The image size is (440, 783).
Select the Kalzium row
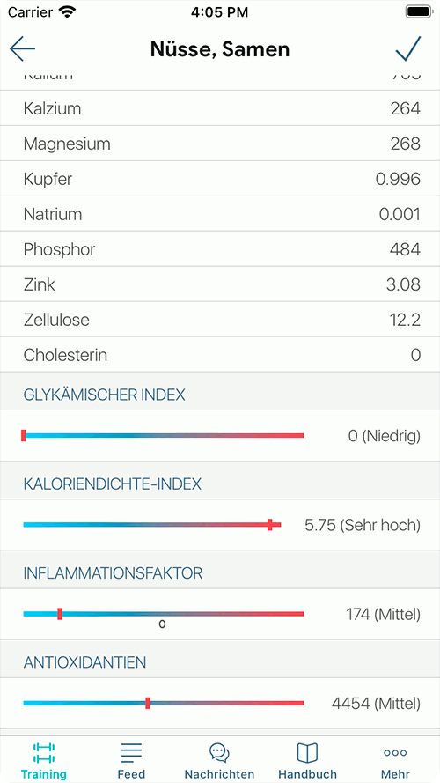click(220, 108)
